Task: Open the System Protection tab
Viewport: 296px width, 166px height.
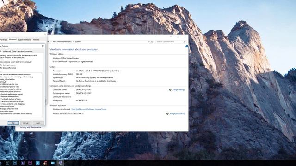Action: click(25, 40)
